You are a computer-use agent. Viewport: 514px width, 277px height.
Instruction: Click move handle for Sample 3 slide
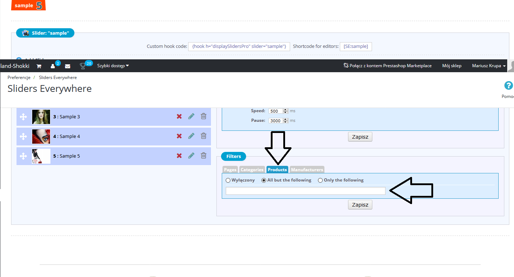[23, 117]
